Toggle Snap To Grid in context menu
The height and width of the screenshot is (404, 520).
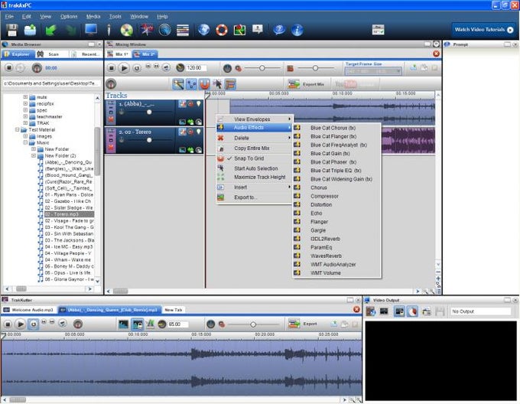click(x=254, y=158)
